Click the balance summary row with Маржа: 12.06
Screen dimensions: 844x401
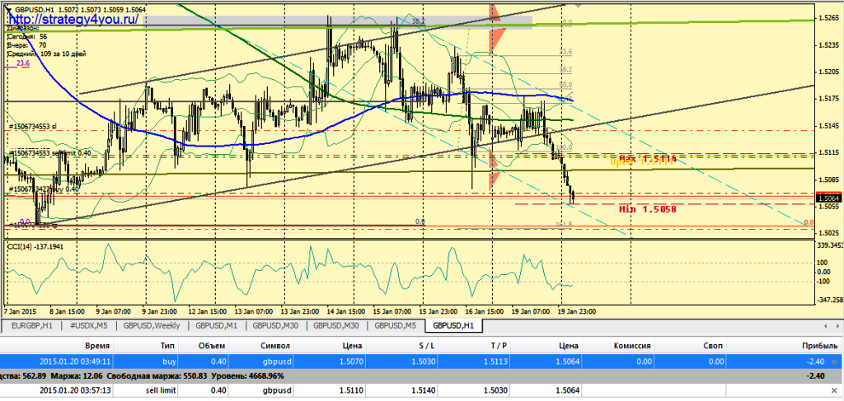pyautogui.click(x=422, y=375)
